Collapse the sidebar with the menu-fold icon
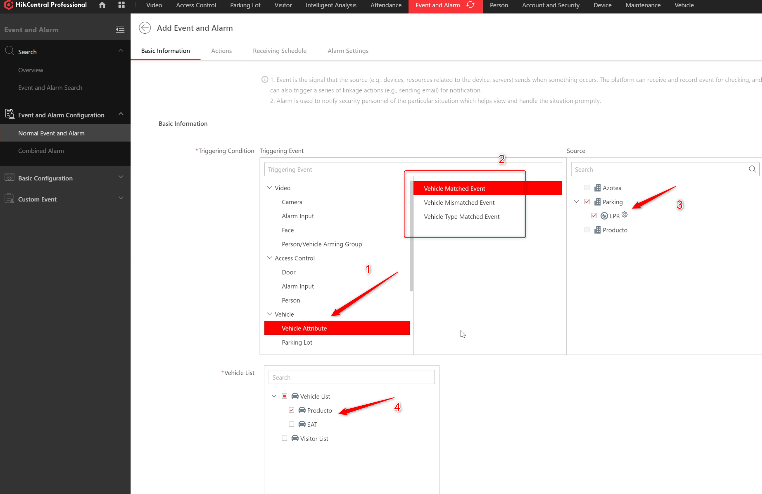The height and width of the screenshot is (494, 762). click(120, 30)
